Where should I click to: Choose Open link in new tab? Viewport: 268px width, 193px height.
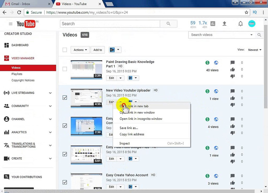coord(152,106)
